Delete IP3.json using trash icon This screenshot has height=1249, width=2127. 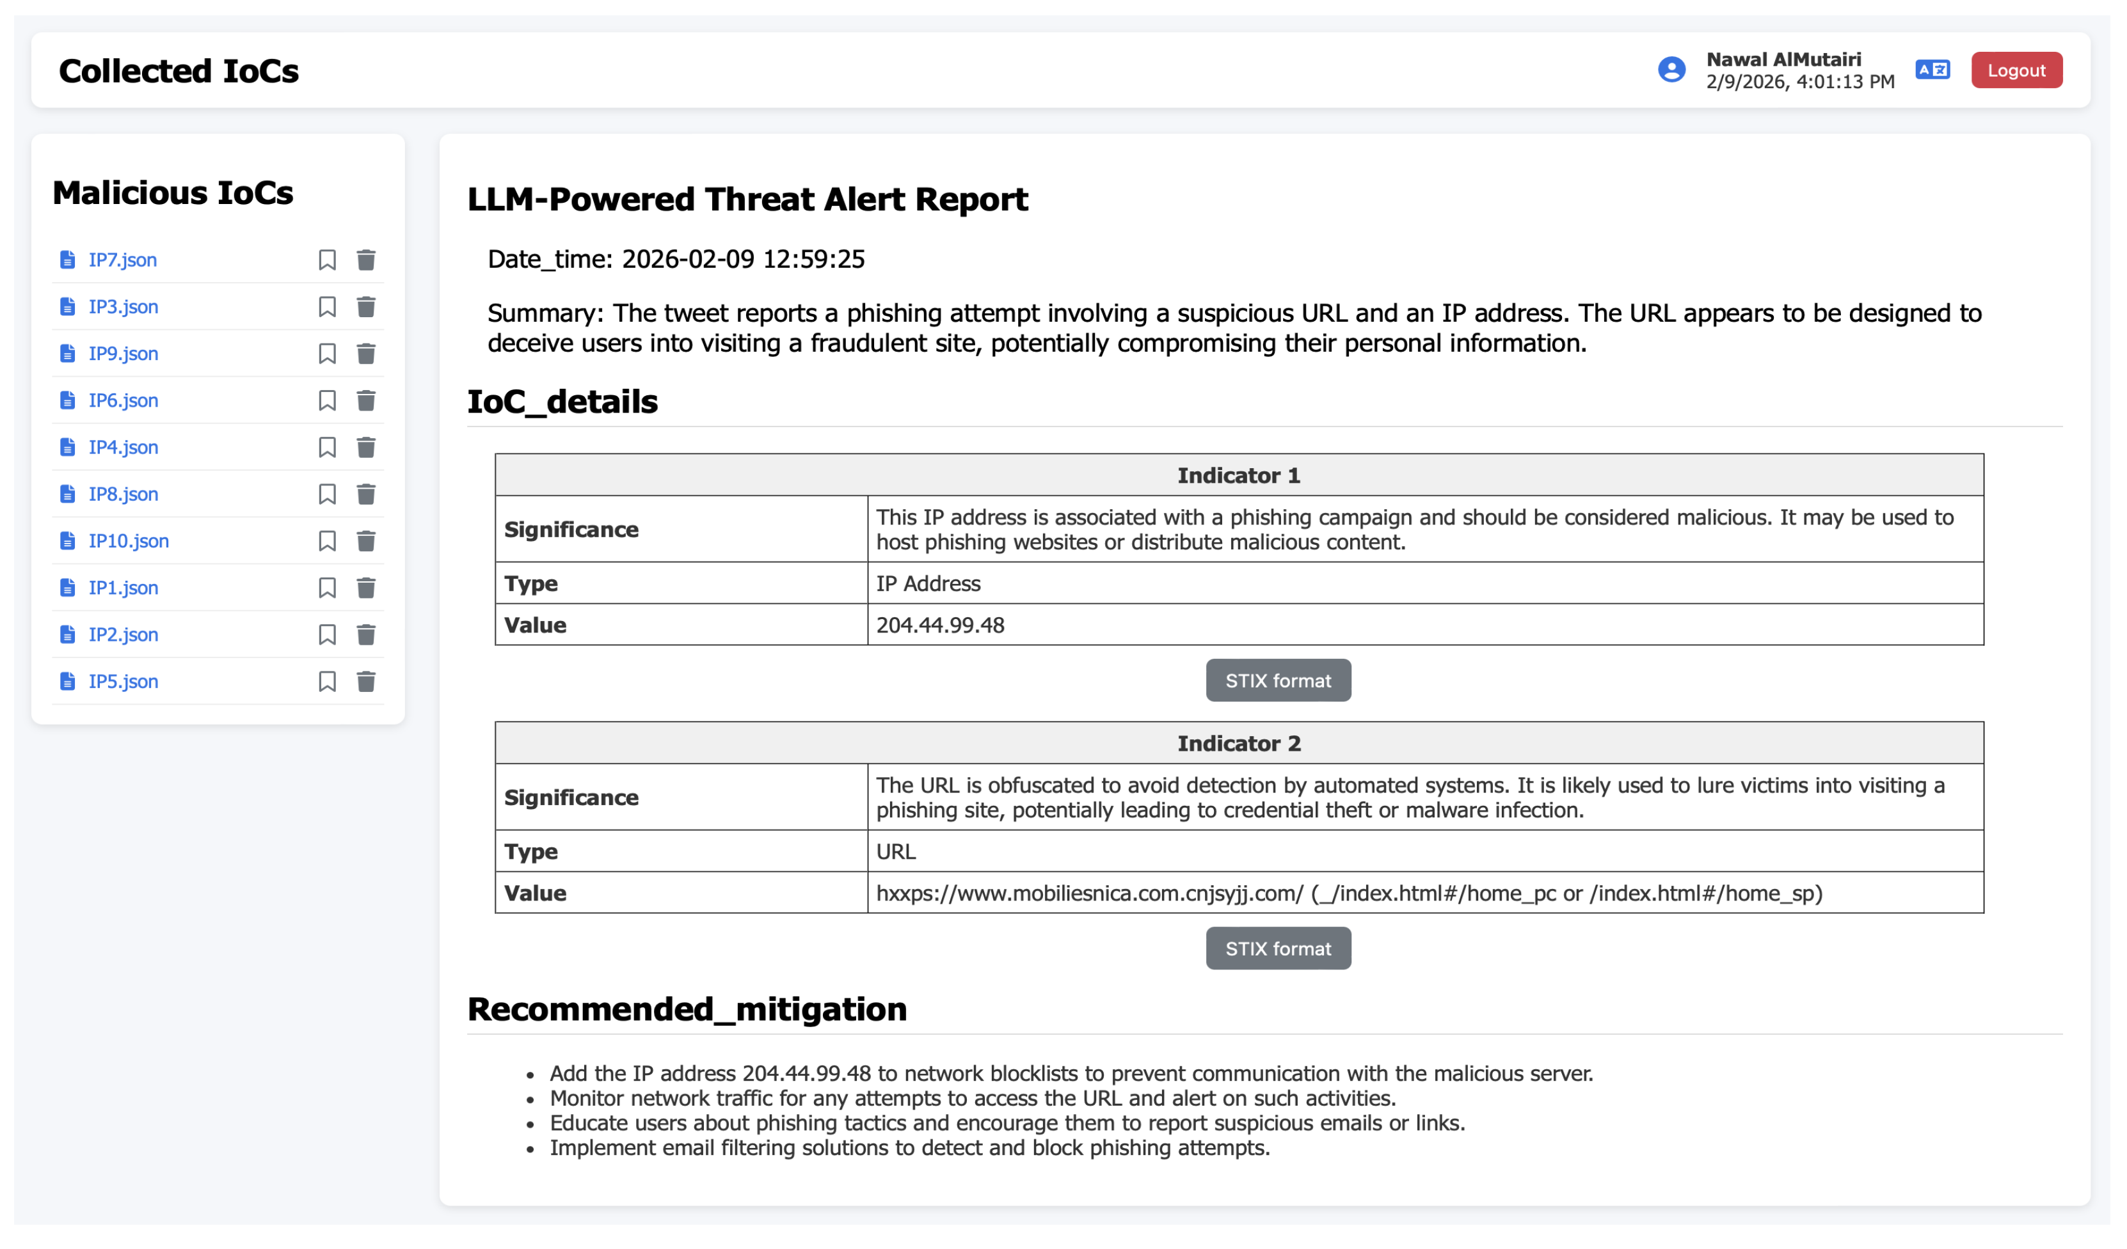[365, 307]
